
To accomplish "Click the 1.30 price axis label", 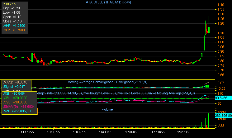I will (220, 14).
